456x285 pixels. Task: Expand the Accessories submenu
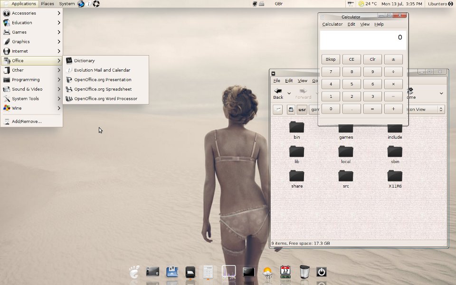[31, 13]
